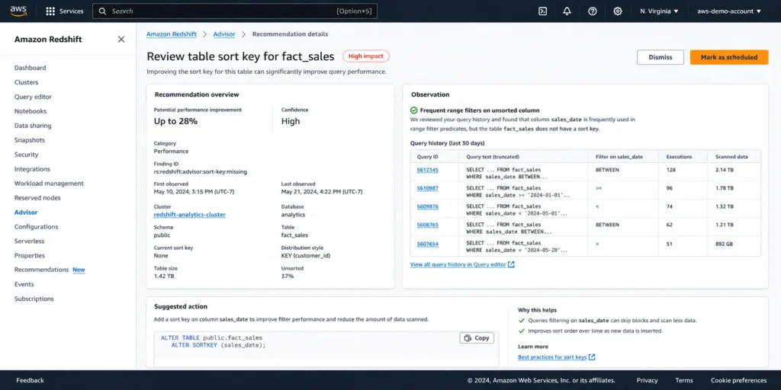Click Privacy in the footer
Image resolution: width=781 pixels, height=390 pixels.
tap(647, 380)
